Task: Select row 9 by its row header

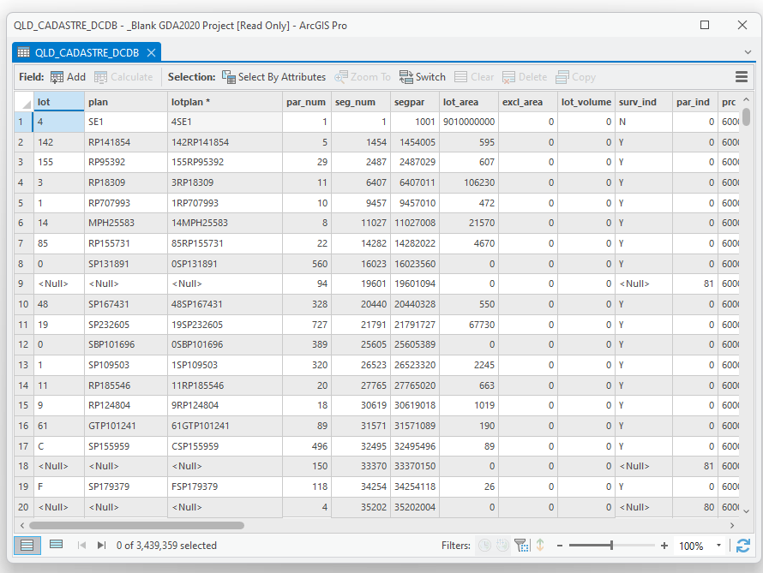Action: (24, 284)
